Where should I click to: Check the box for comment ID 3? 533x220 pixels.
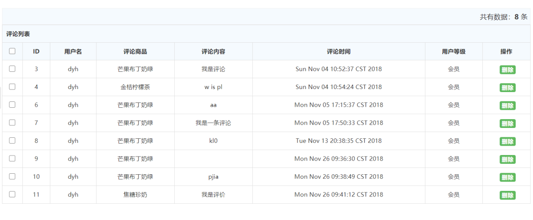click(x=12, y=69)
